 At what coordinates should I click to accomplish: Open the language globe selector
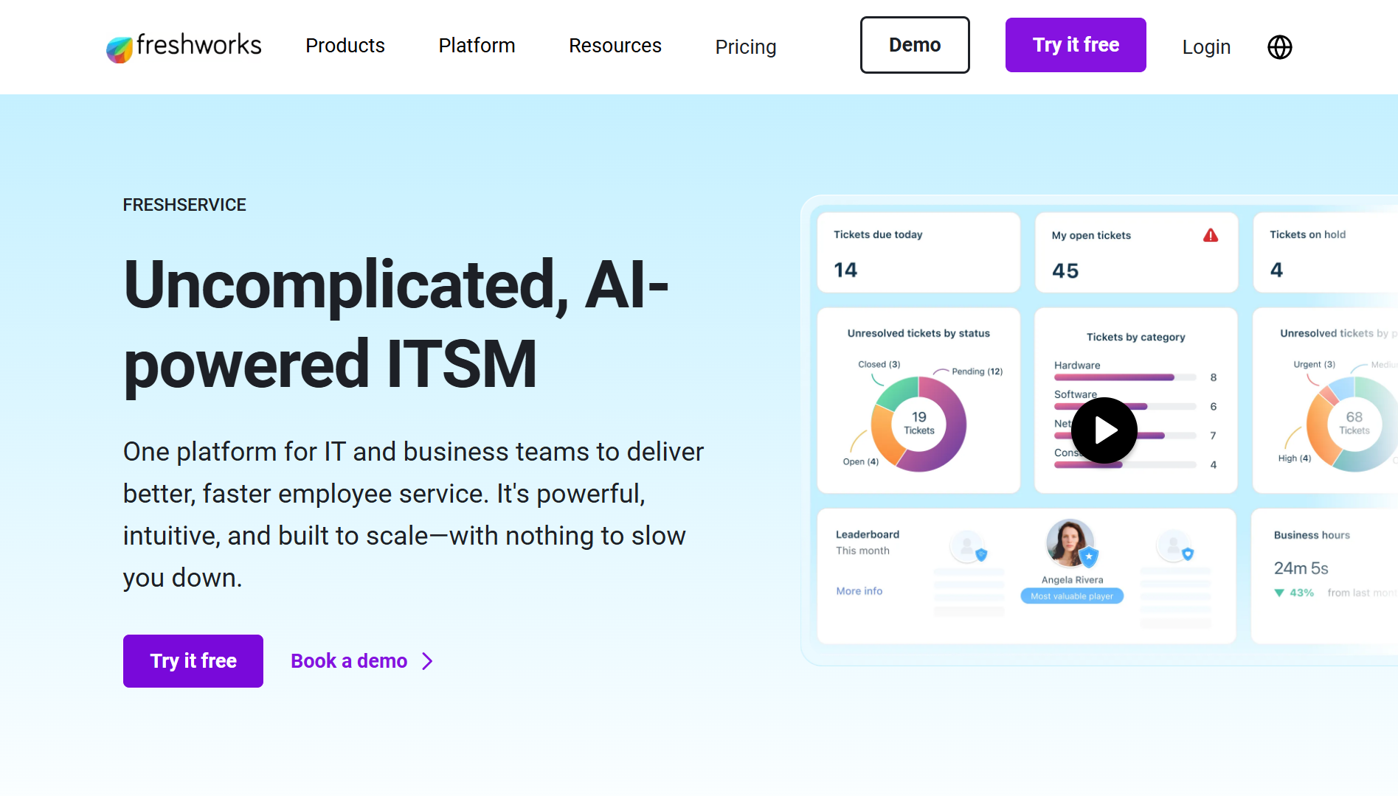pyautogui.click(x=1279, y=47)
